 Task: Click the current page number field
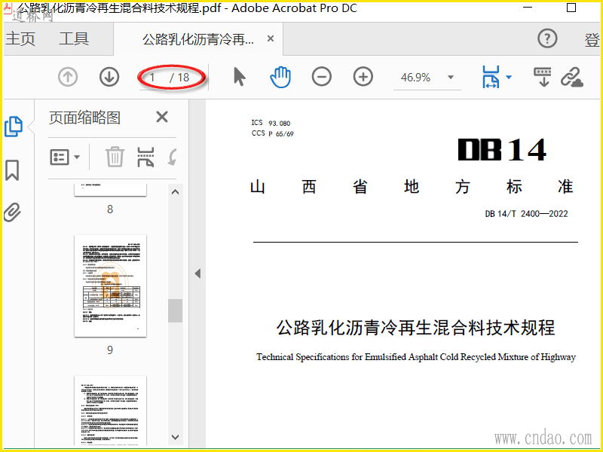(154, 78)
